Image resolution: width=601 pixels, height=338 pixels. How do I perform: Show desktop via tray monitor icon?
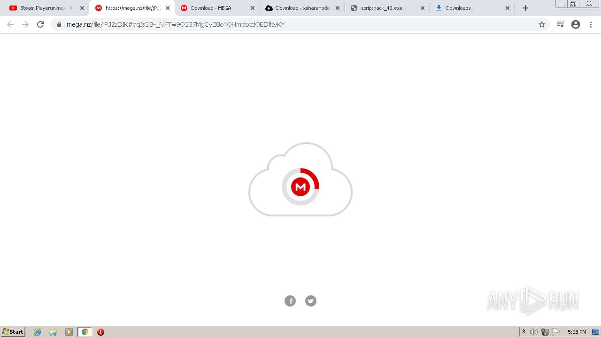click(x=595, y=332)
